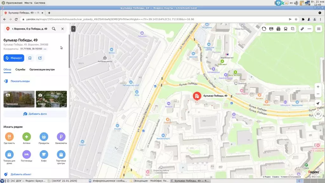Share the place via share icon

(40, 58)
